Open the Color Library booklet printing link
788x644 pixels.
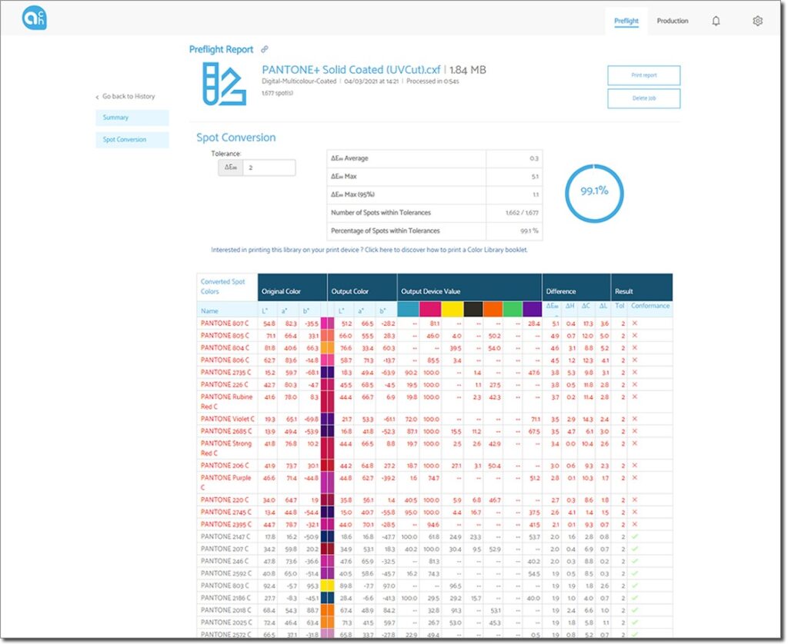tap(369, 250)
